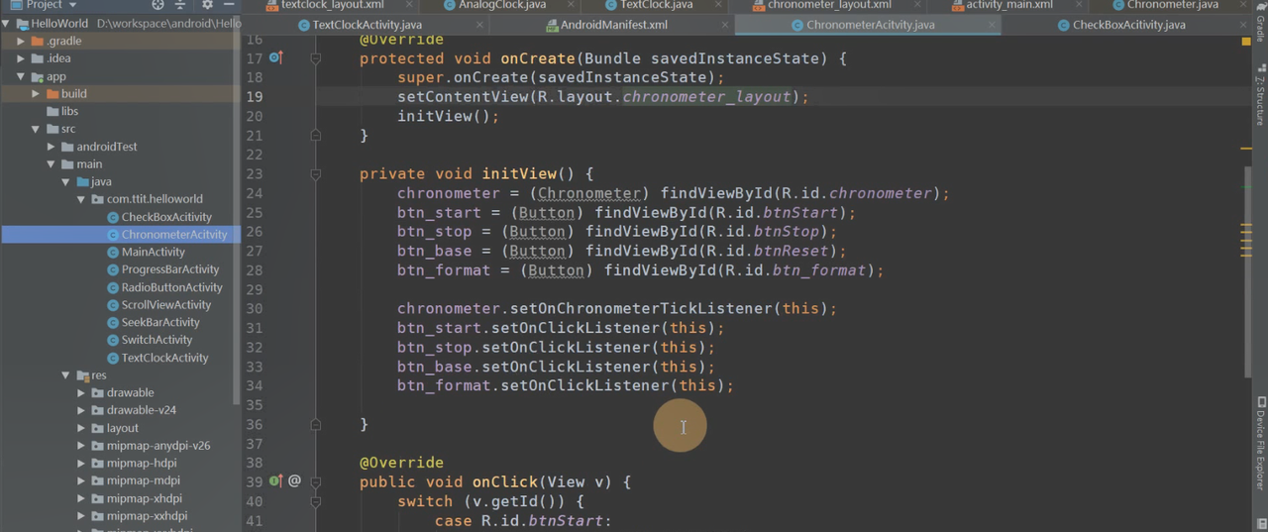The width and height of the screenshot is (1268, 532).
Task: Select the layout folder in the tree
Action: (123, 428)
